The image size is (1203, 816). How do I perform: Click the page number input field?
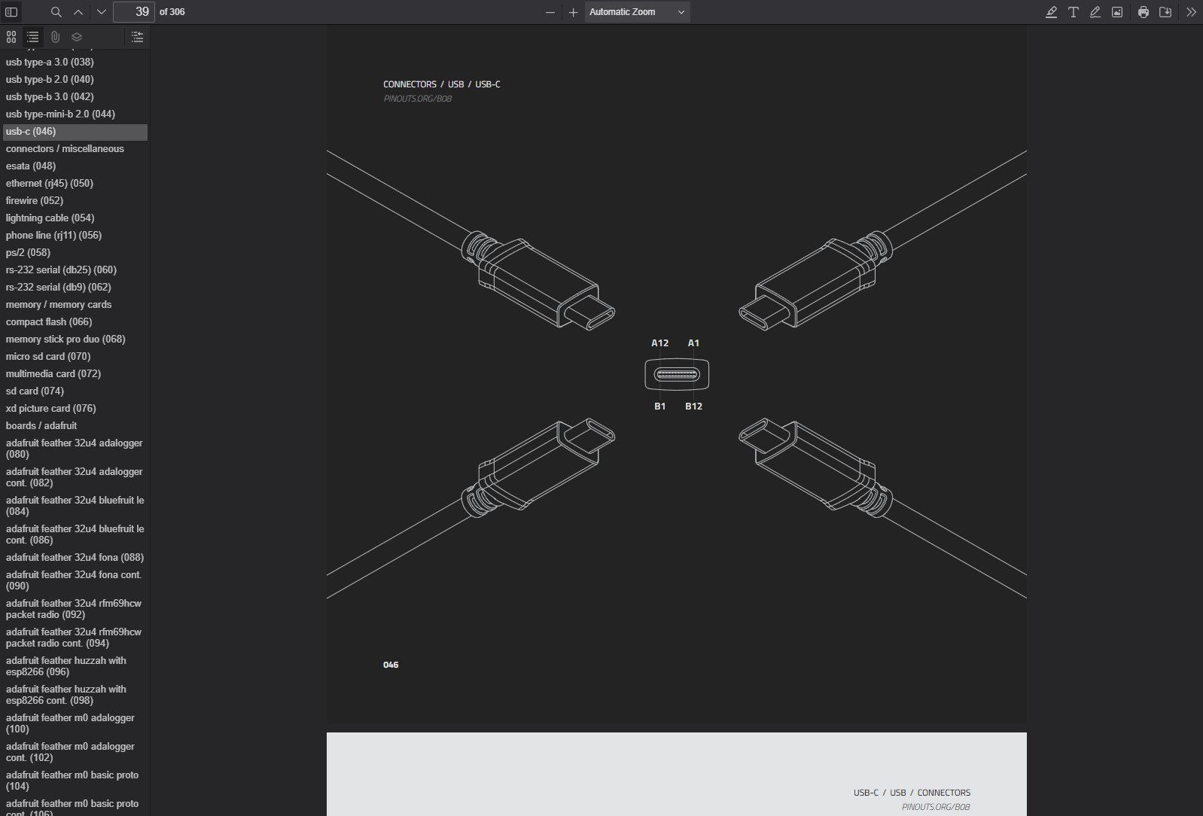(x=134, y=12)
